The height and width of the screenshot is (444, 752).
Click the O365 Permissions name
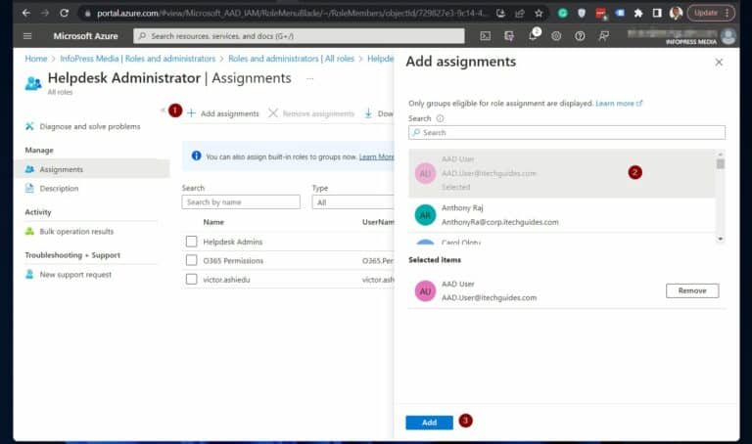coord(233,260)
